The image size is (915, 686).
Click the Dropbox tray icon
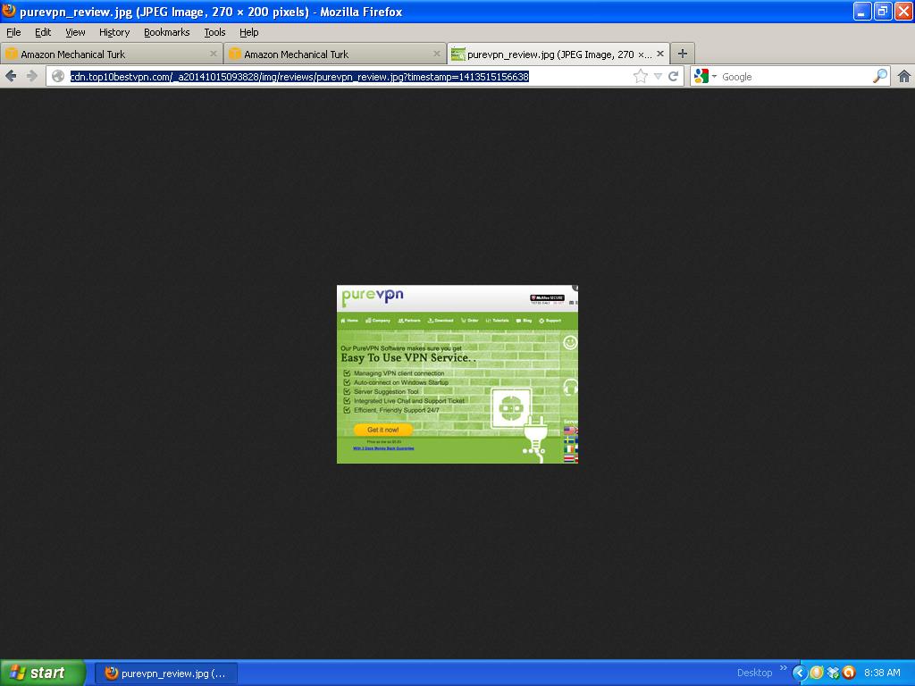pyautogui.click(x=833, y=673)
